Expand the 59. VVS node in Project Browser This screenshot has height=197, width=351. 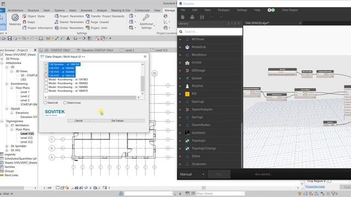[x=7, y=150]
